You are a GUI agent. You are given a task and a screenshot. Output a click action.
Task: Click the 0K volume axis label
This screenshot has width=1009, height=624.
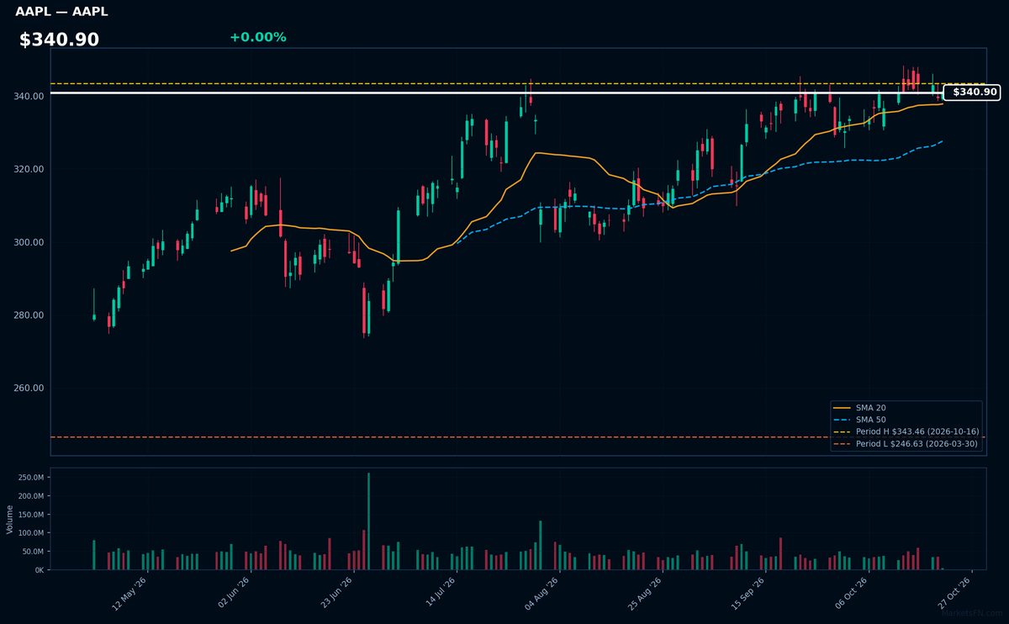coord(39,570)
